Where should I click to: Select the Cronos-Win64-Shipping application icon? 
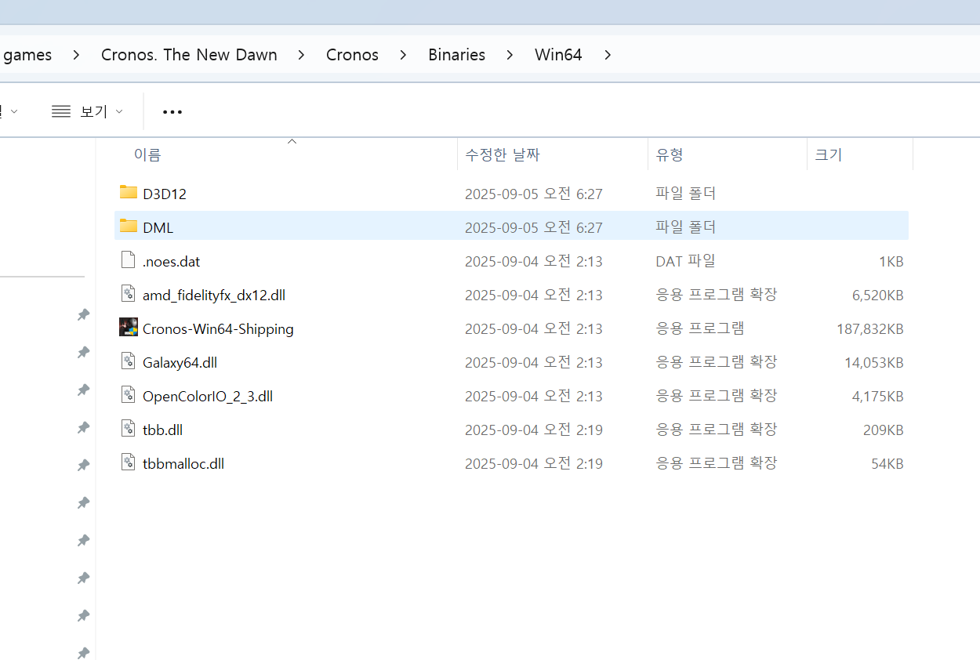coord(129,328)
